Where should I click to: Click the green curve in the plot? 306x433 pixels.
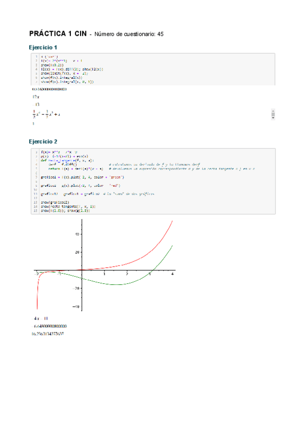pyautogui.click(x=127, y=283)
